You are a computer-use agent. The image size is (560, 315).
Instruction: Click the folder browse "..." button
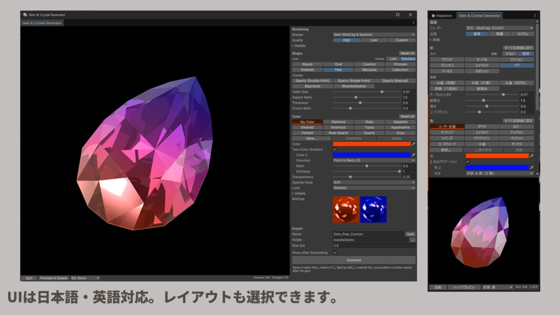point(412,240)
